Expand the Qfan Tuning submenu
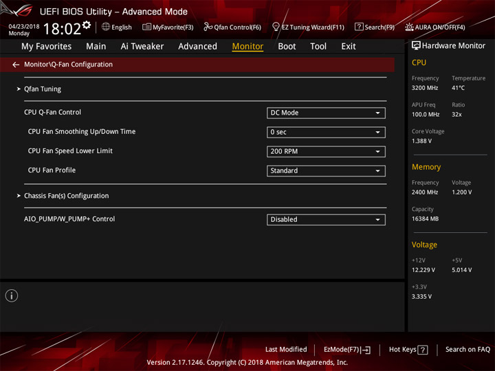495x371 pixels. (x=43, y=89)
